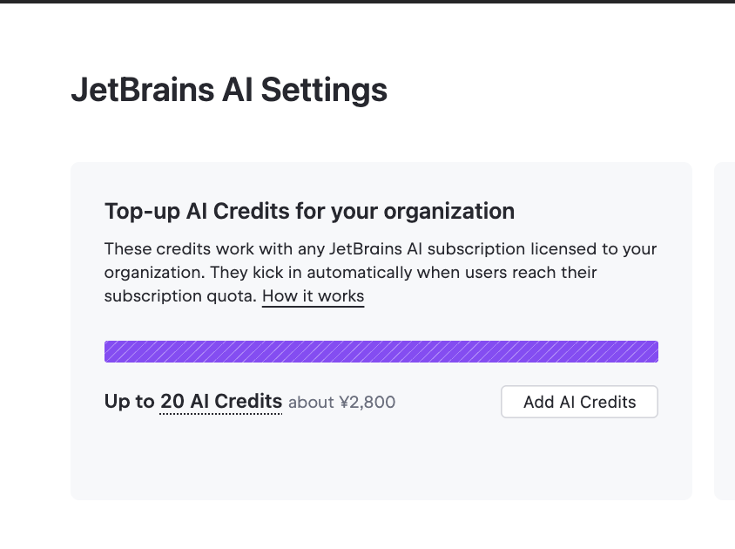735x549 pixels.
Task: Click the dark bar at the window top
Action: coord(367,2)
